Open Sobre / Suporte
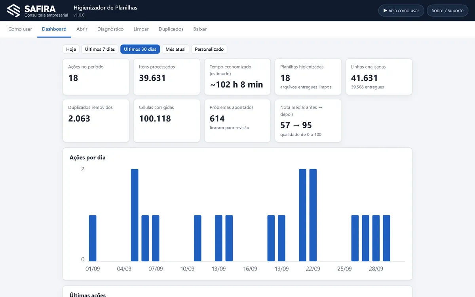The height and width of the screenshot is (297, 475). [447, 11]
